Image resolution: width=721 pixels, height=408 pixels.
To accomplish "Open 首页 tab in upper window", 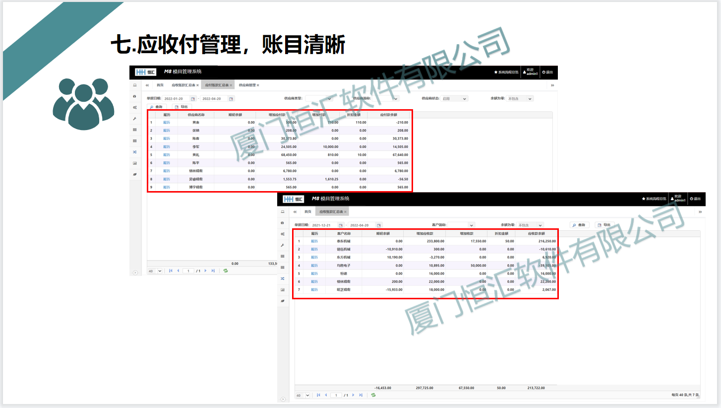I will point(160,85).
